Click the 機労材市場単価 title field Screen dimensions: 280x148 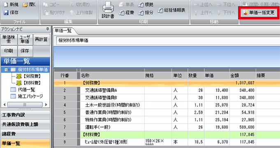[x=168, y=41]
